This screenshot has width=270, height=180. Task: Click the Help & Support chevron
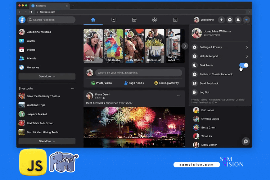pos(247,56)
